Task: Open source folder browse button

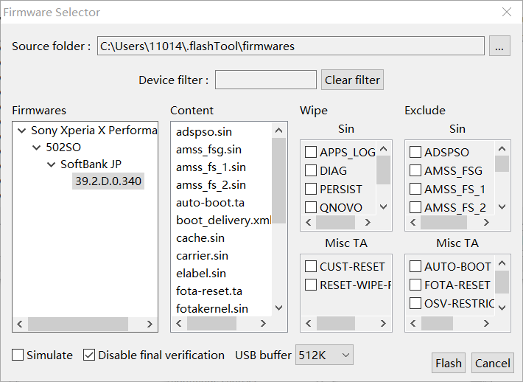Action: (499, 46)
